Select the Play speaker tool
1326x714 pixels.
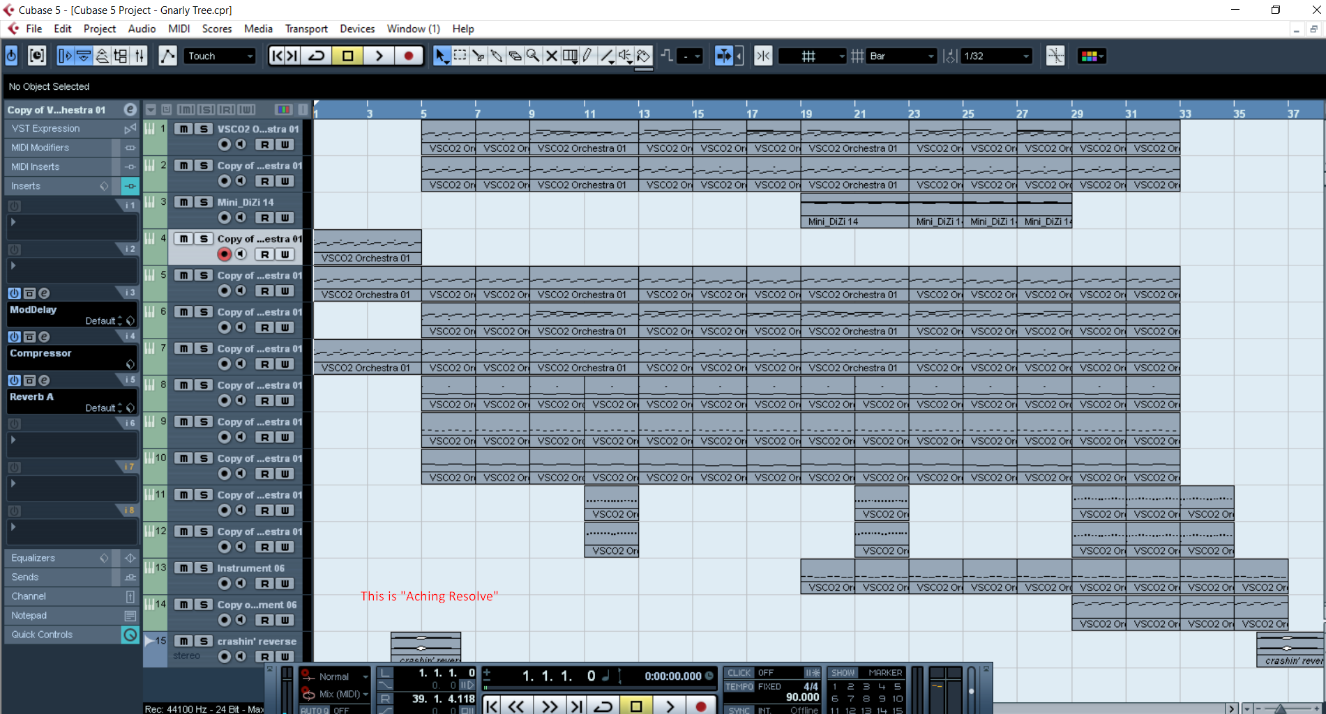625,56
